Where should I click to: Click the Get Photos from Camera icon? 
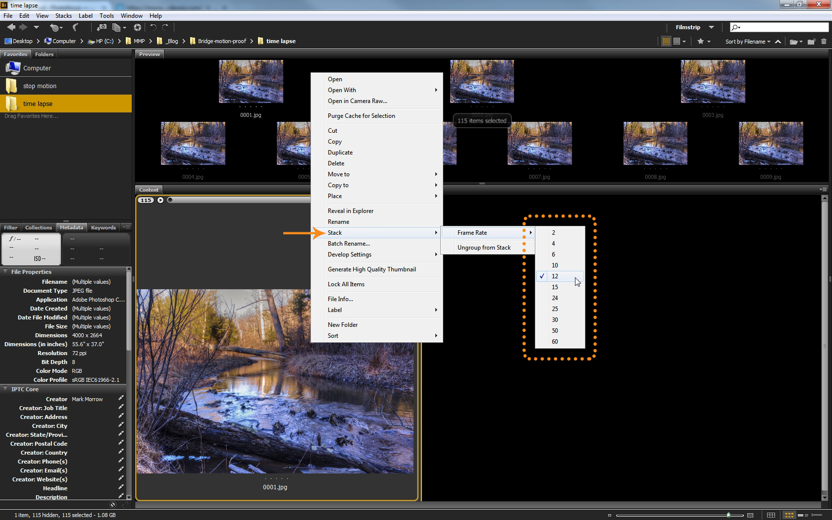[101, 28]
